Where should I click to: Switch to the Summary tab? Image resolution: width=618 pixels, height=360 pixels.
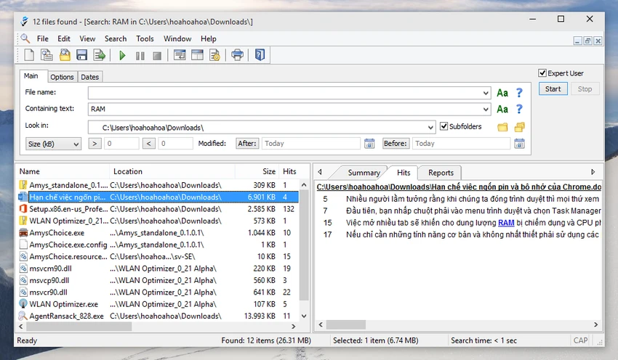[364, 172]
